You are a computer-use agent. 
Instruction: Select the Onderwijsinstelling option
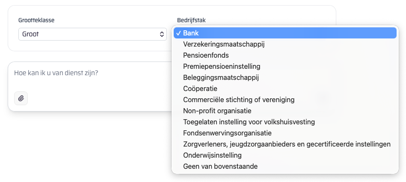click(212, 155)
